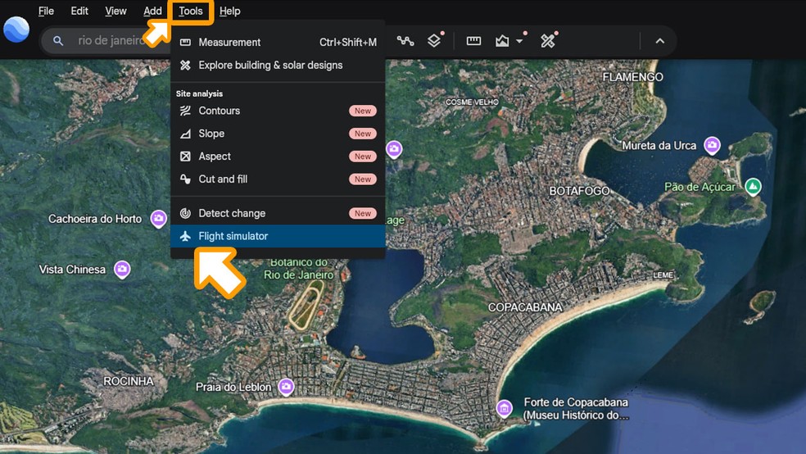806x454 pixels.
Task: Click the BOTAFOGO map label
Action: pyautogui.click(x=579, y=191)
